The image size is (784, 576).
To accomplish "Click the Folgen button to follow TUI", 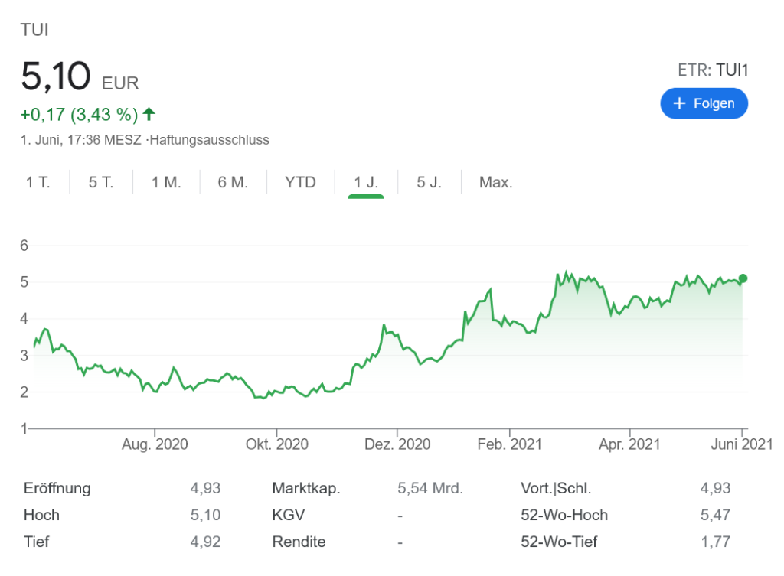I will (x=704, y=103).
